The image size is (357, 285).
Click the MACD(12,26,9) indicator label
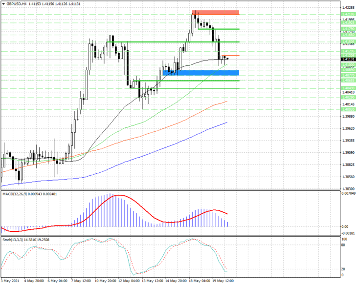tap(15, 194)
